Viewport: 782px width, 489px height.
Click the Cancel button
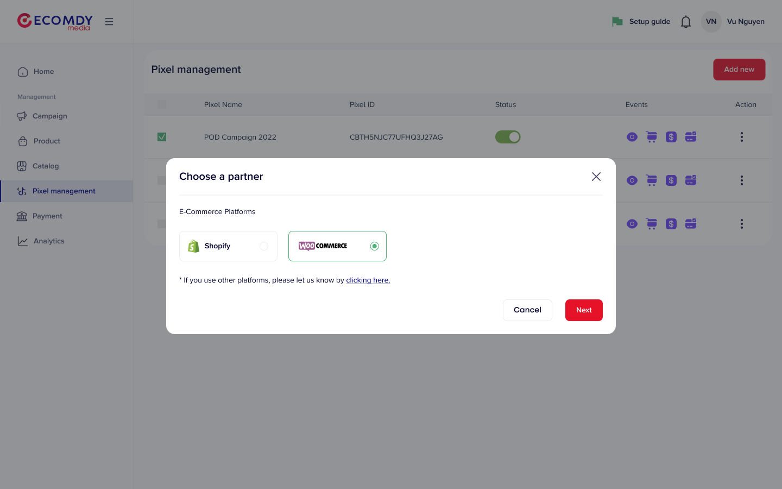527,310
